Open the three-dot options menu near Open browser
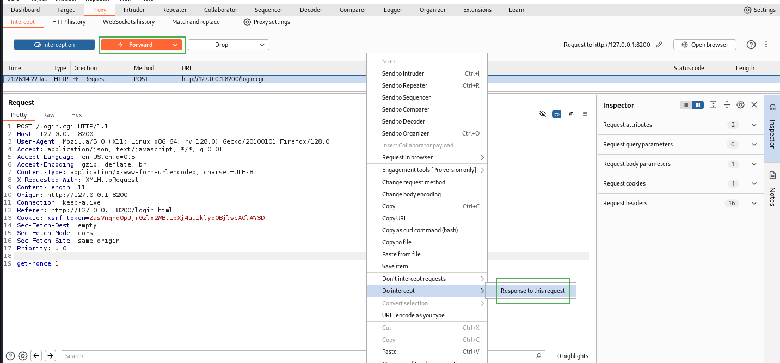This screenshot has width=780, height=363. [766, 45]
